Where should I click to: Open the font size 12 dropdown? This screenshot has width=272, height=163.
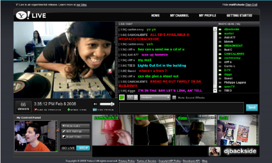132,97
